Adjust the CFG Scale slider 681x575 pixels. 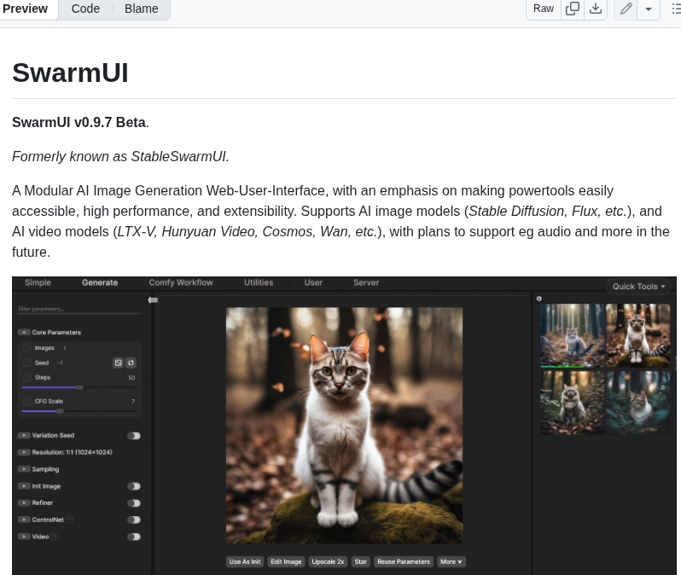click(x=79, y=411)
